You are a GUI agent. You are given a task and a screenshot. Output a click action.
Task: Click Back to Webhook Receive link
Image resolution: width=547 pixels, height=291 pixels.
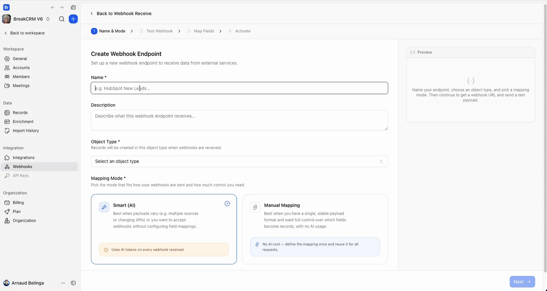[x=121, y=14]
